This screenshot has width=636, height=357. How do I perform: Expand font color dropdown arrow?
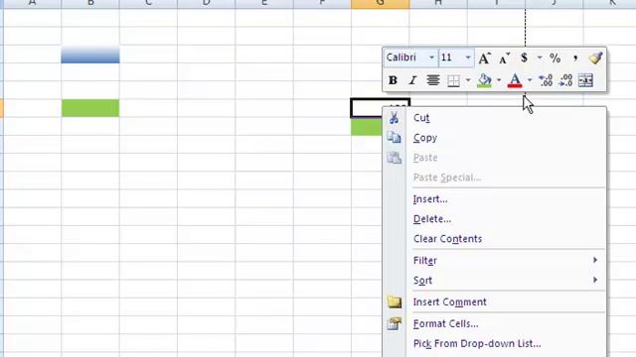point(530,80)
